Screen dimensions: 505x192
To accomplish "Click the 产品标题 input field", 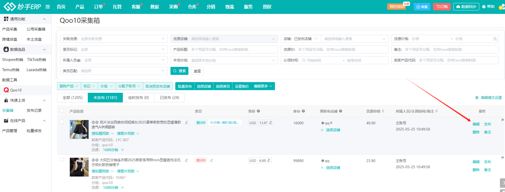I will point(224,49).
